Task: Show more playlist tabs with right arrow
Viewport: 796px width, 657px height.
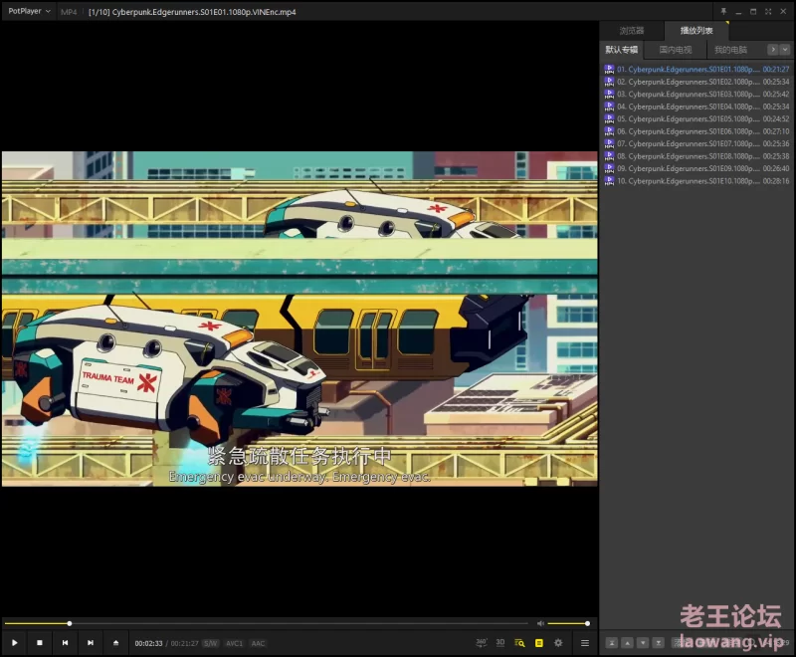Action: [773, 49]
